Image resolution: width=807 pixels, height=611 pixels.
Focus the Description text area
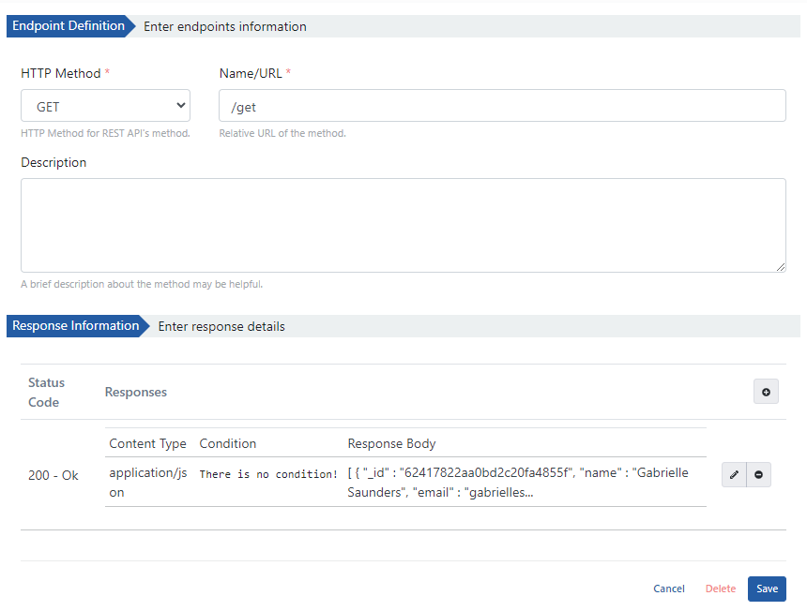pyautogui.click(x=403, y=225)
